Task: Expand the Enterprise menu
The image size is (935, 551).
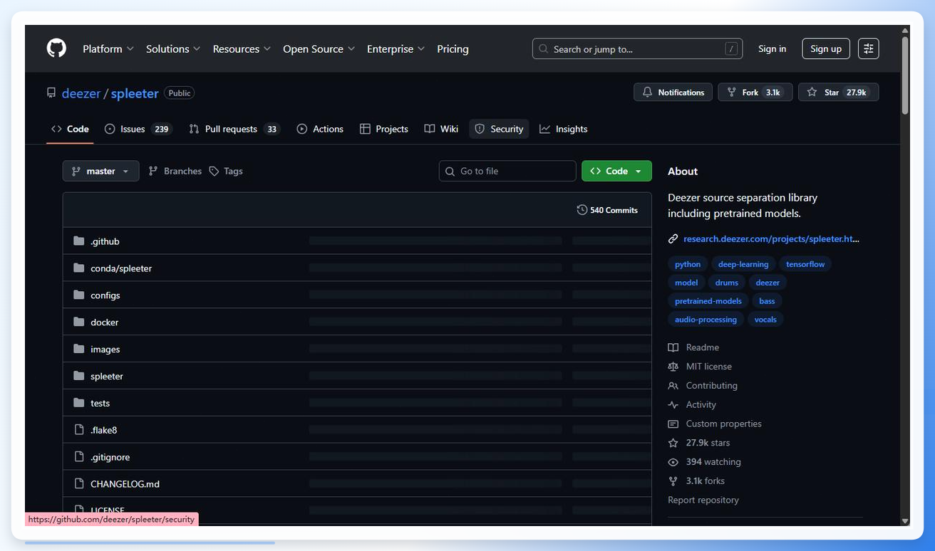Action: click(x=396, y=49)
